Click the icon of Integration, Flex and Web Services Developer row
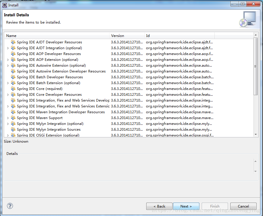Image resolution: width=263 pixels, height=216 pixels. (x=13, y=100)
